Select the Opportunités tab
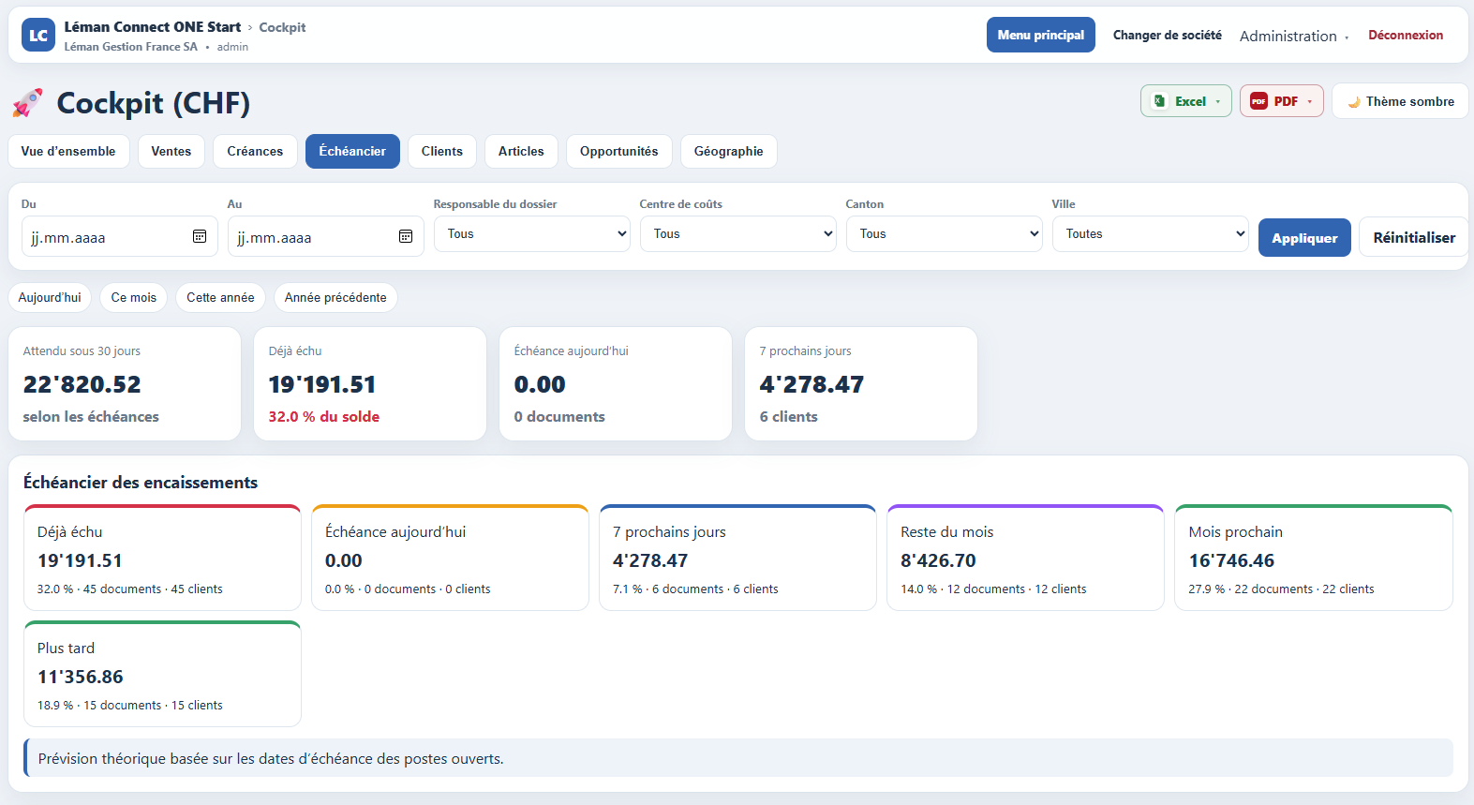Screen dimensions: 1474x805 [x=618, y=151]
